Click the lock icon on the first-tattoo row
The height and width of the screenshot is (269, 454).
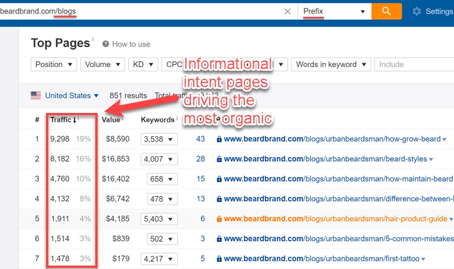click(219, 259)
